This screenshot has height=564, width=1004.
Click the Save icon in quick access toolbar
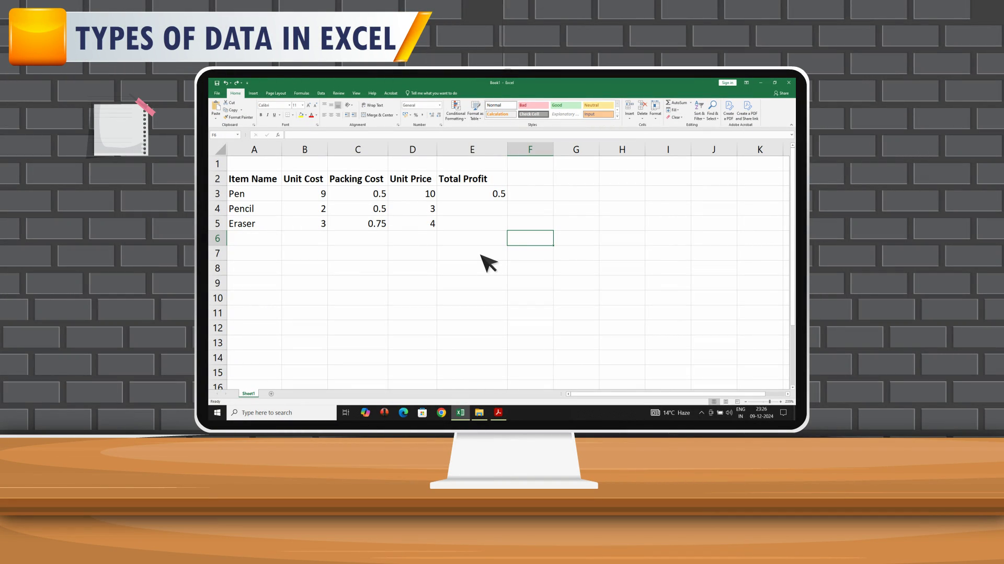coord(216,83)
